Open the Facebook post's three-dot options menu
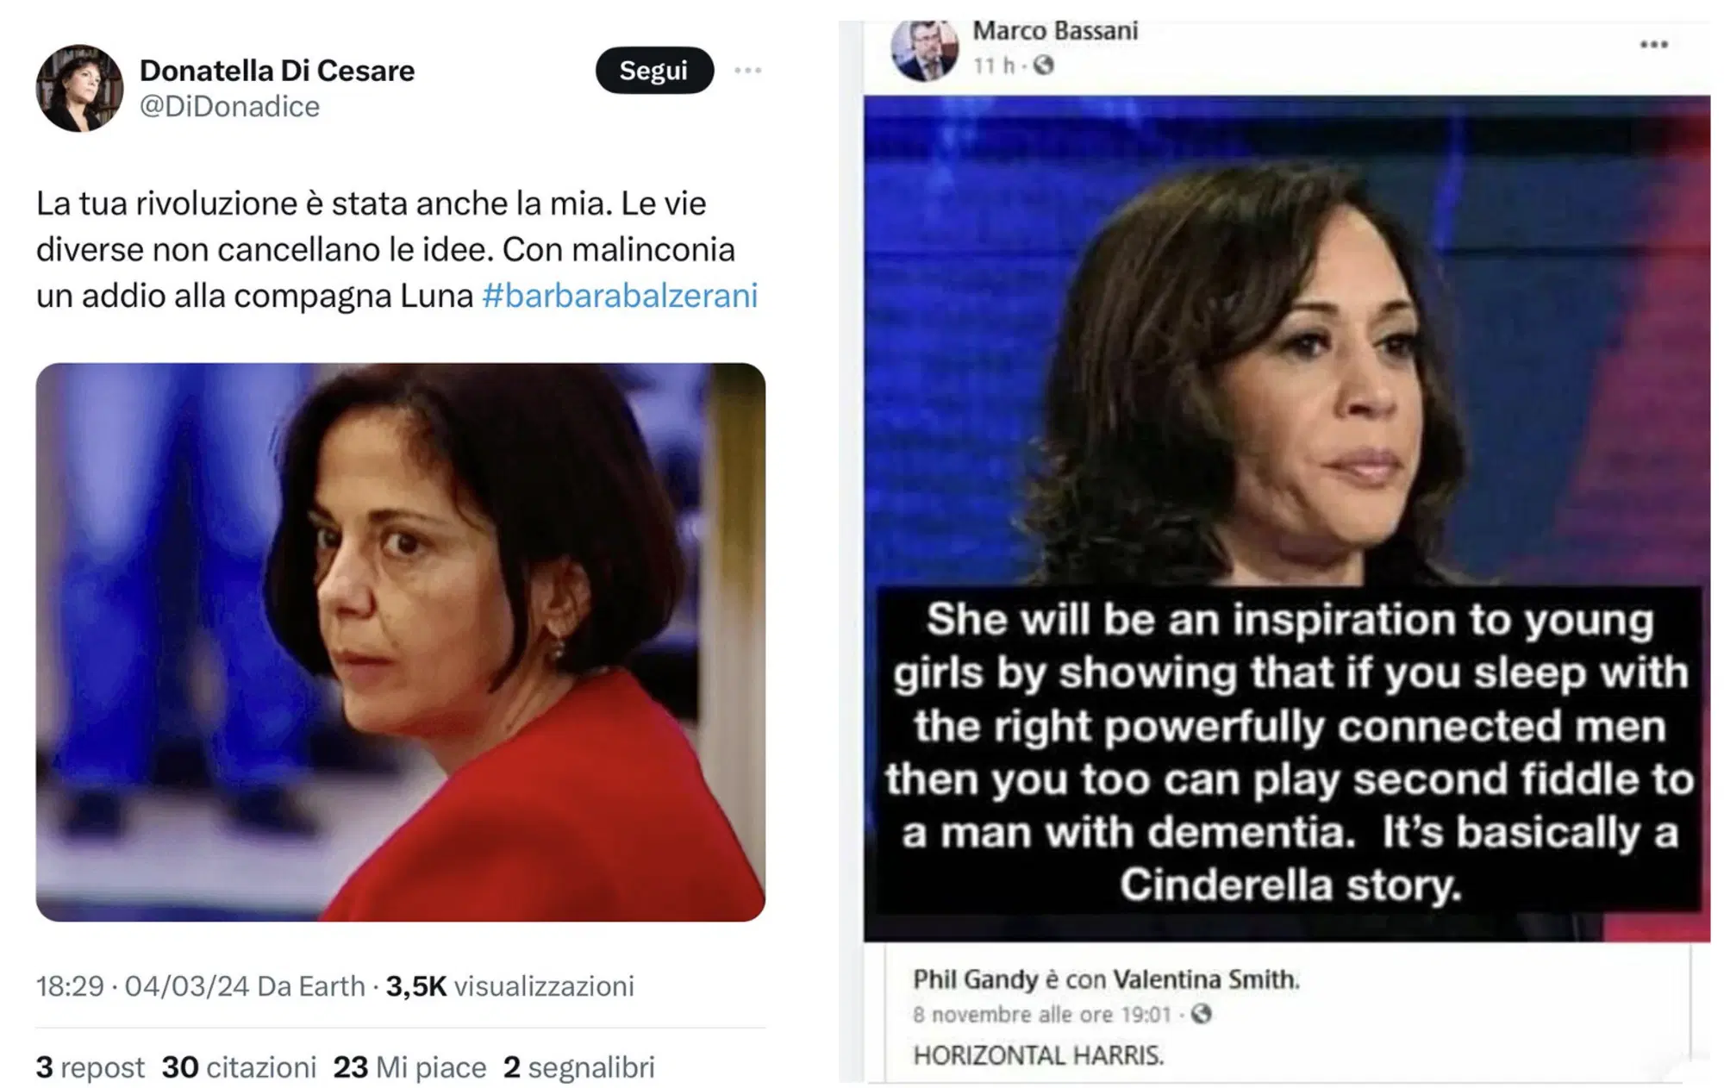This screenshot has width=1724, height=1088. (x=1653, y=45)
